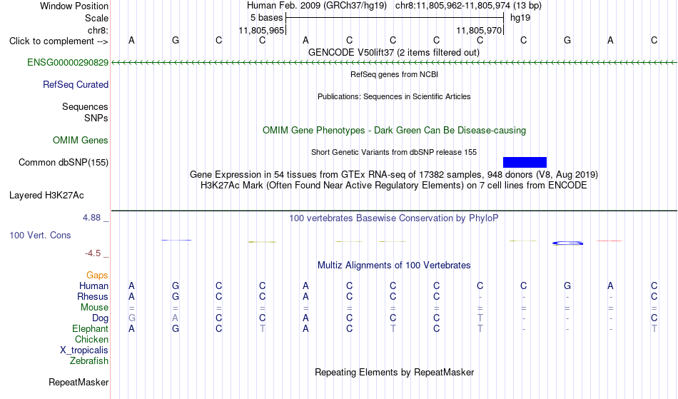Viewport: 678px width, 399px height.
Task: Click the orange Gaps row label
Action: (97, 276)
